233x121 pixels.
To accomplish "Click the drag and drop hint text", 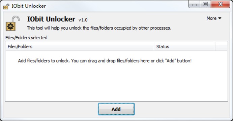I will tap(105, 61).
